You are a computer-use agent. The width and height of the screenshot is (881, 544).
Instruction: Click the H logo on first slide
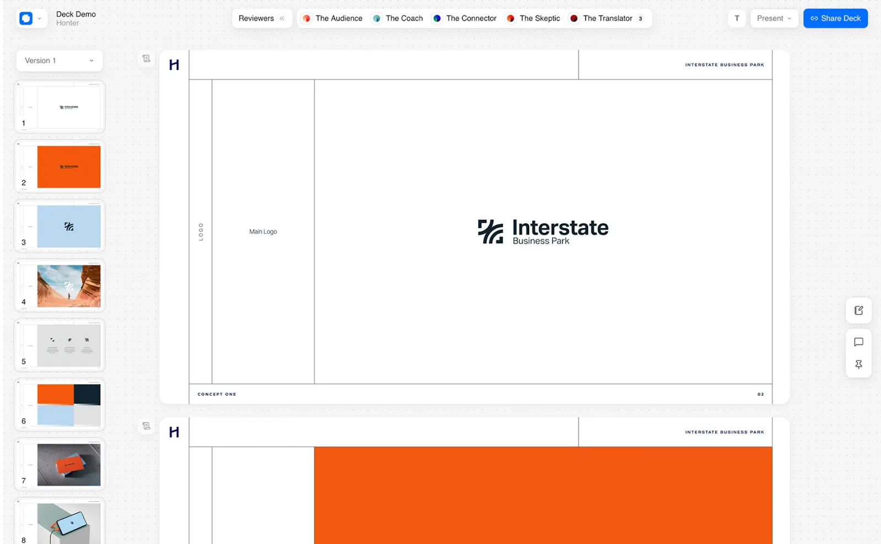coord(174,65)
